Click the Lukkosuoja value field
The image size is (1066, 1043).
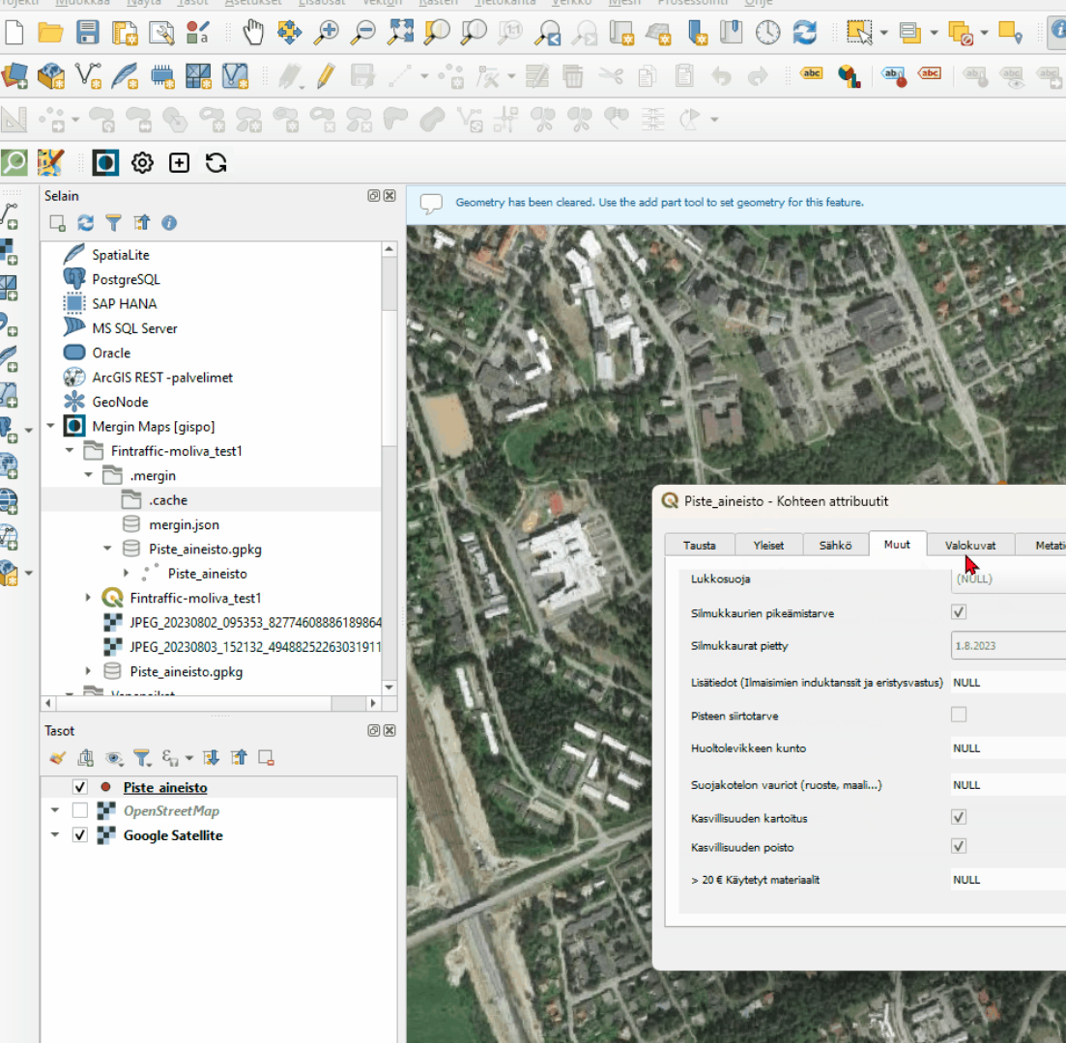point(1008,578)
